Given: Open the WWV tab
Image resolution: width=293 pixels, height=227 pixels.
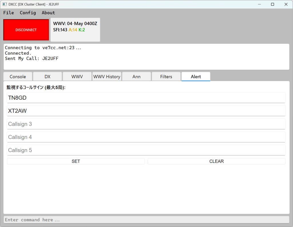Looking at the screenshot, I should (x=77, y=77).
